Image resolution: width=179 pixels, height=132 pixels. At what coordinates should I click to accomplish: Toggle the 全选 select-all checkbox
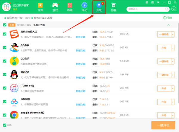[x=4, y=125]
